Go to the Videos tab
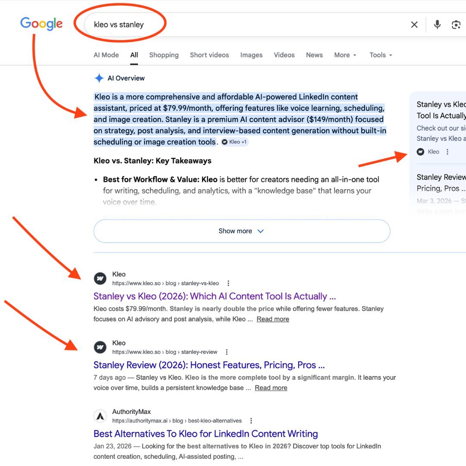Screen dimensions: 466x466 (284, 55)
